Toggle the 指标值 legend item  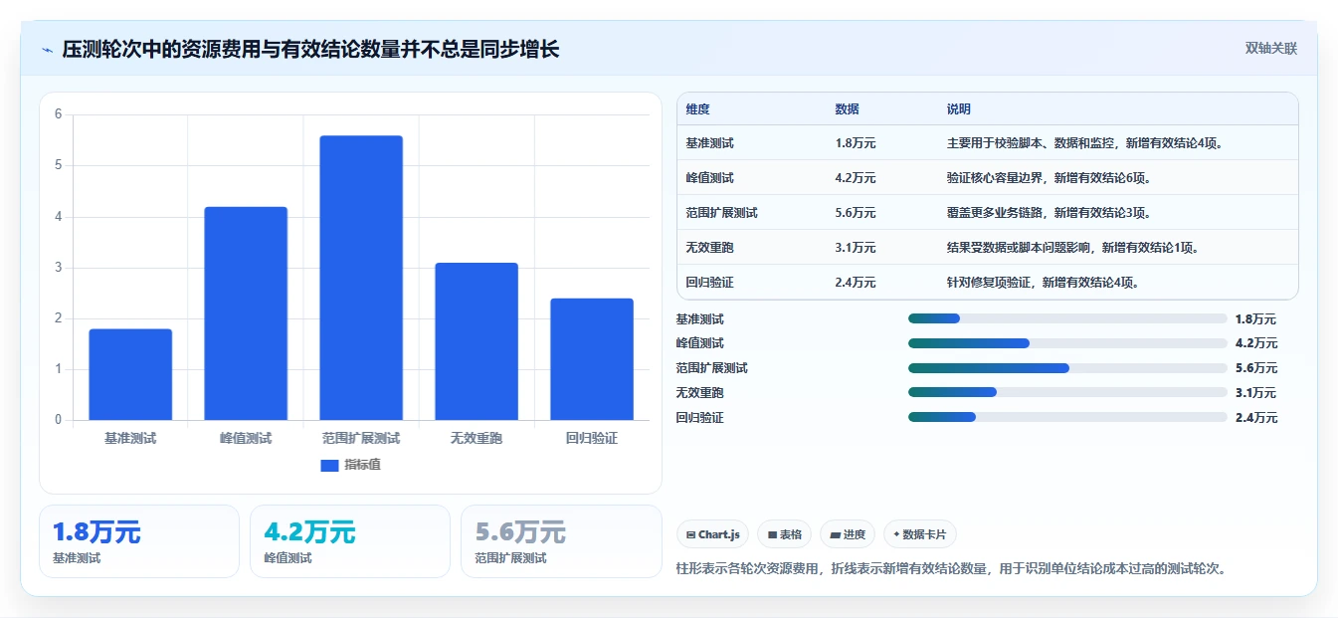pyautogui.click(x=350, y=465)
